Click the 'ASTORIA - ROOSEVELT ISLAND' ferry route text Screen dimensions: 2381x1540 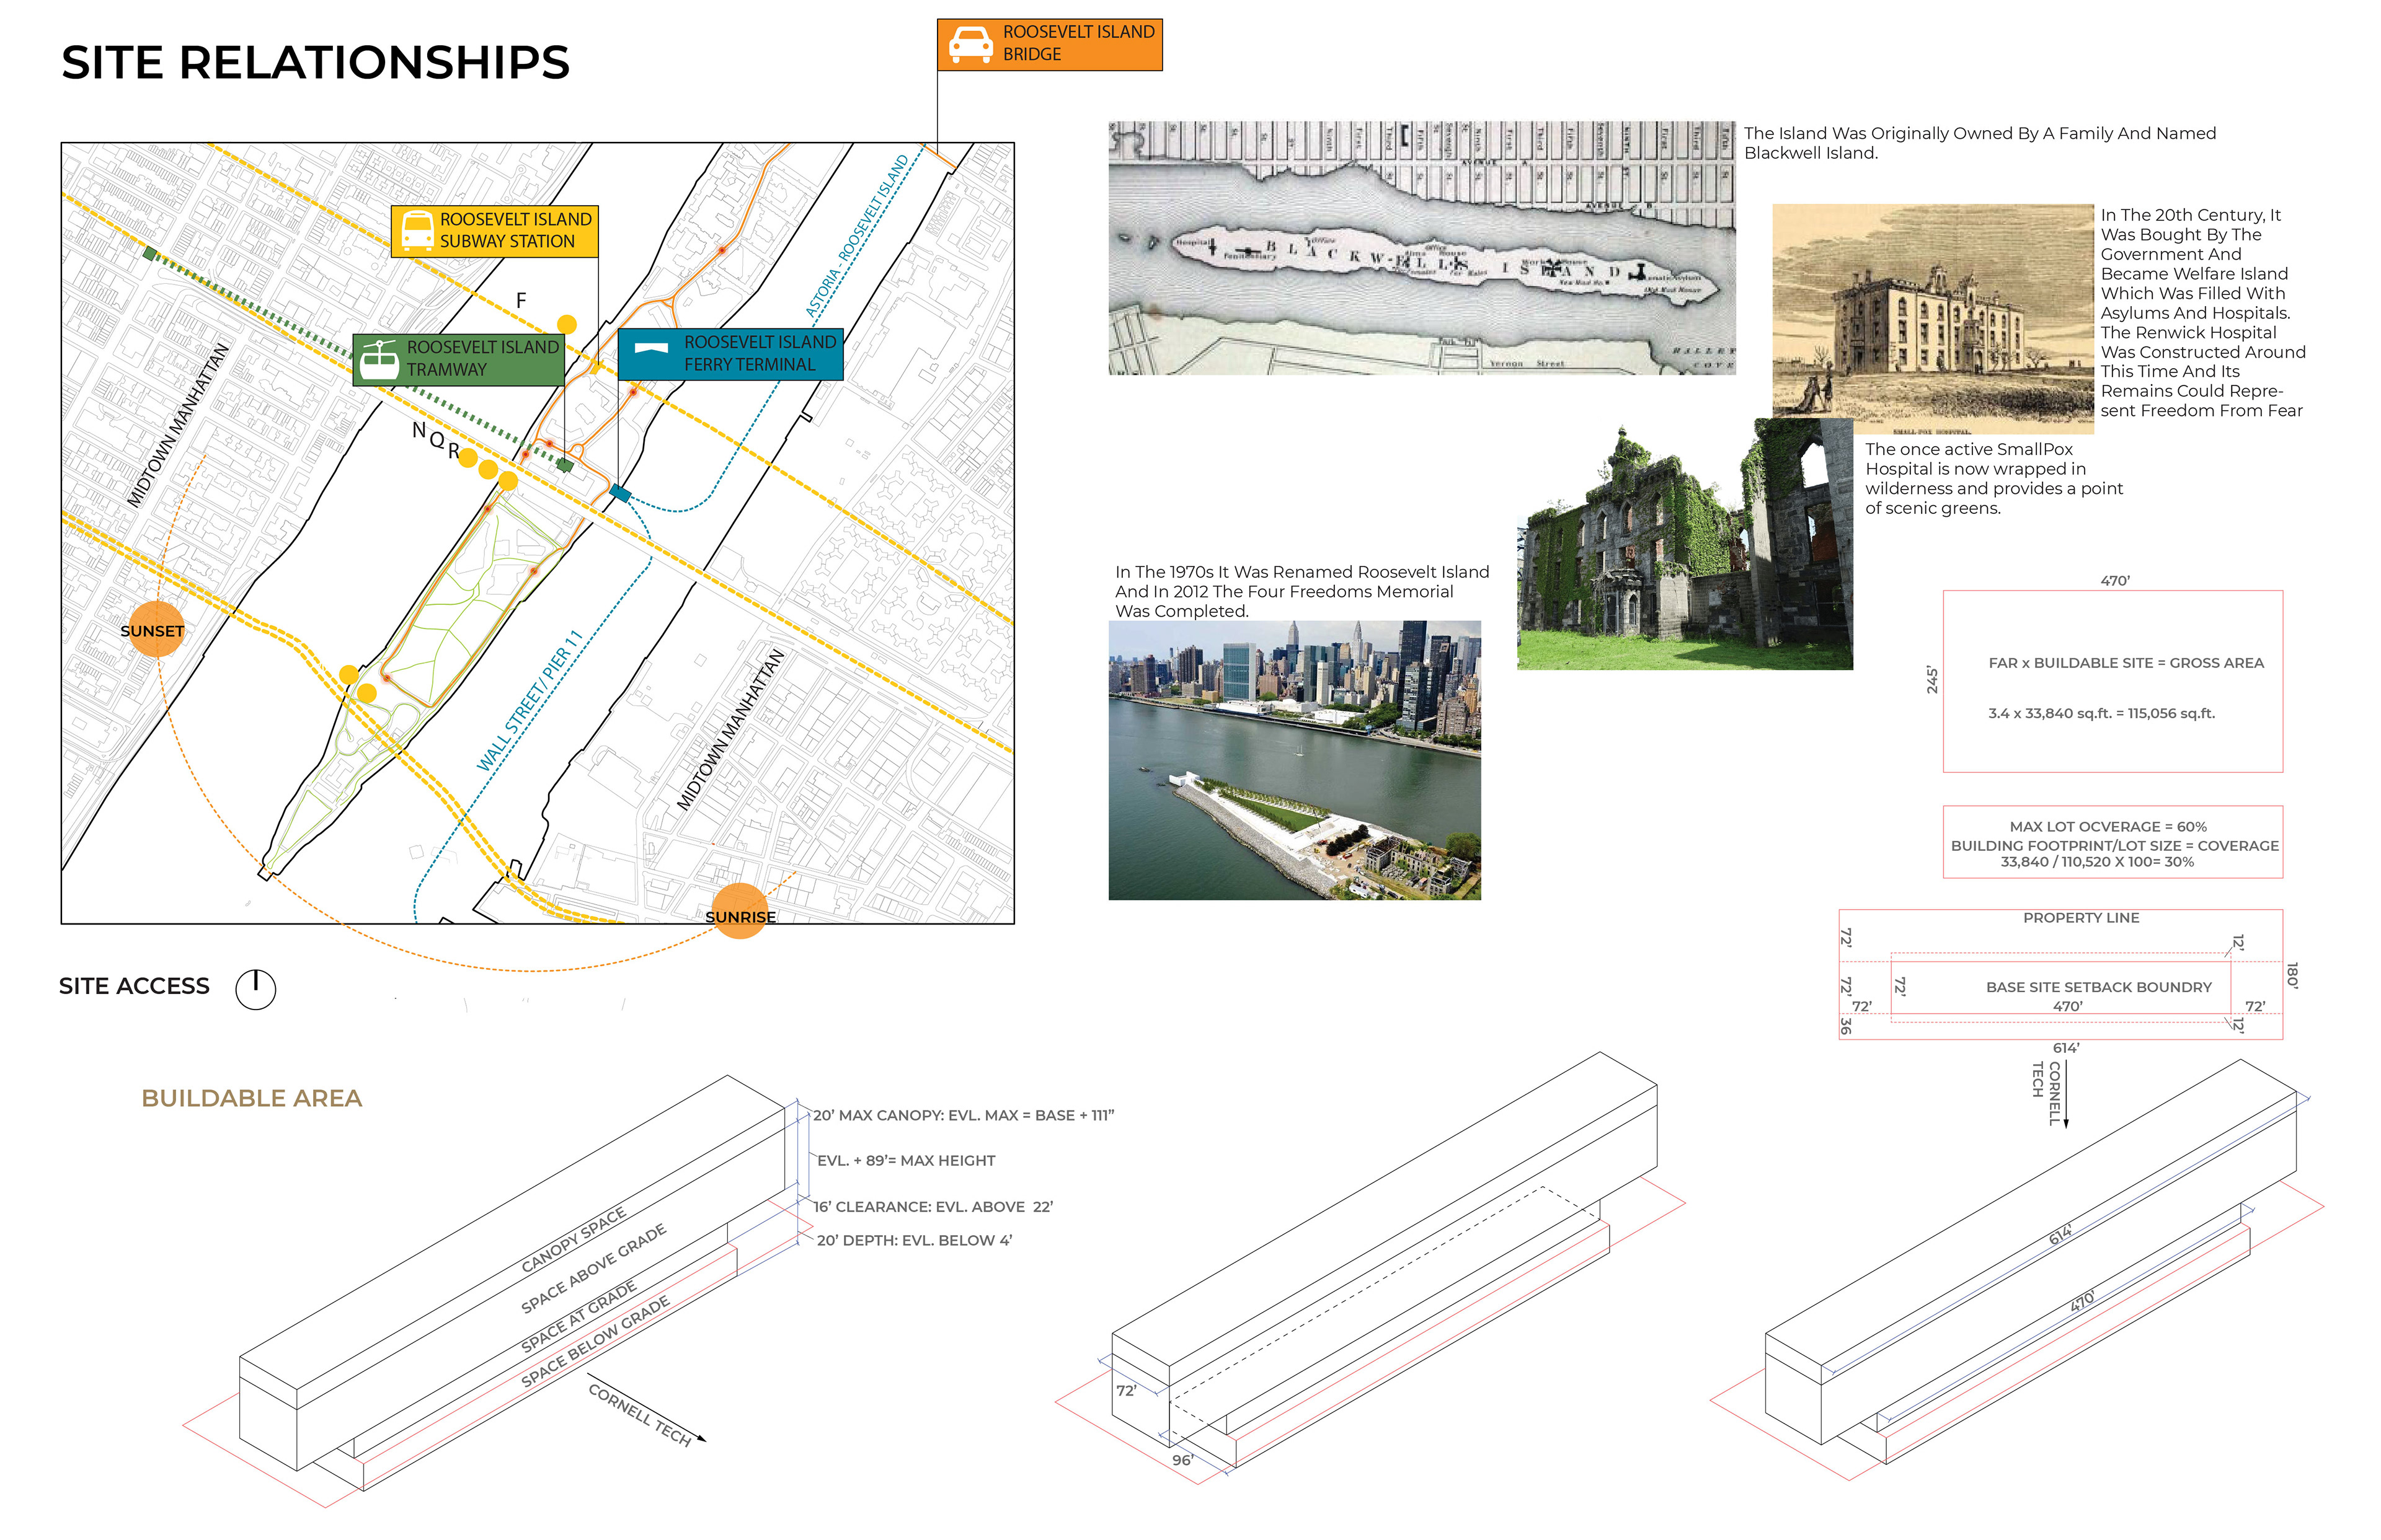tap(858, 235)
